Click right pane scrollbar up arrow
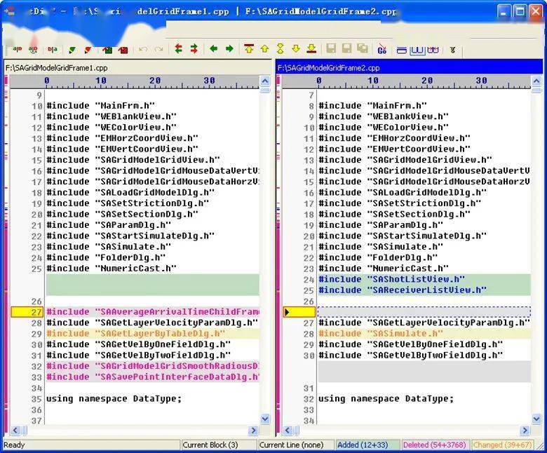The image size is (547, 453). tap(536, 81)
